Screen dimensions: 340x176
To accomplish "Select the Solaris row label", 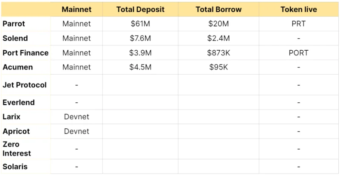I will coord(15,167).
